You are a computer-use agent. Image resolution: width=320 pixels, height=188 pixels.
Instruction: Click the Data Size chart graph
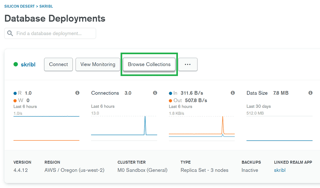pos(279,127)
